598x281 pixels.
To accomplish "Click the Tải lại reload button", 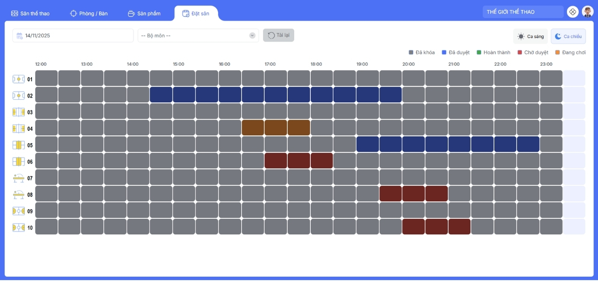I will [278, 35].
